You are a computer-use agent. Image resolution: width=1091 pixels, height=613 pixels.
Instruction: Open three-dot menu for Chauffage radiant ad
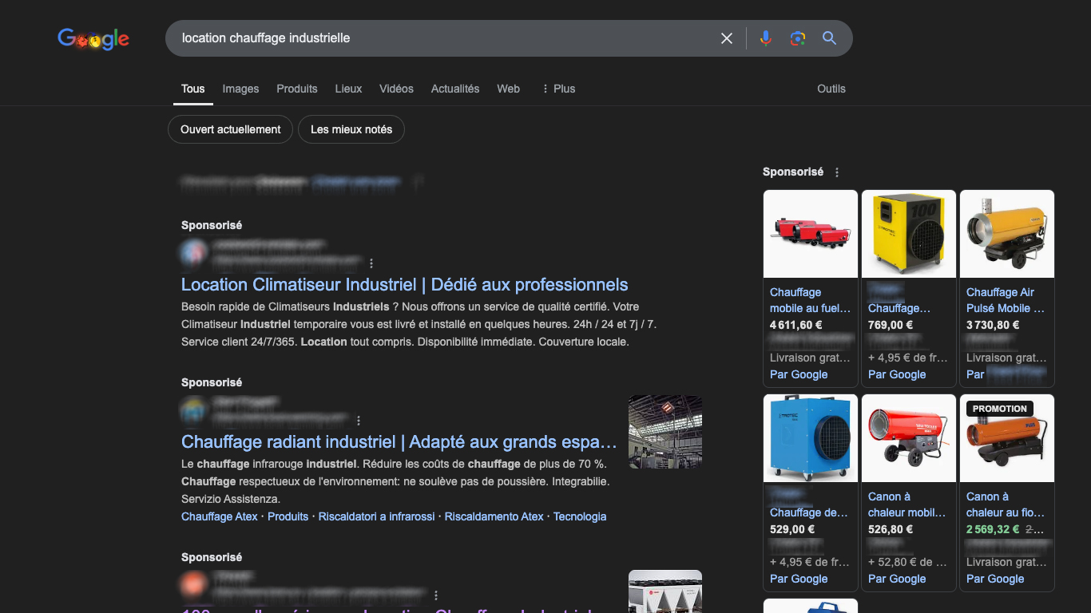(x=359, y=421)
